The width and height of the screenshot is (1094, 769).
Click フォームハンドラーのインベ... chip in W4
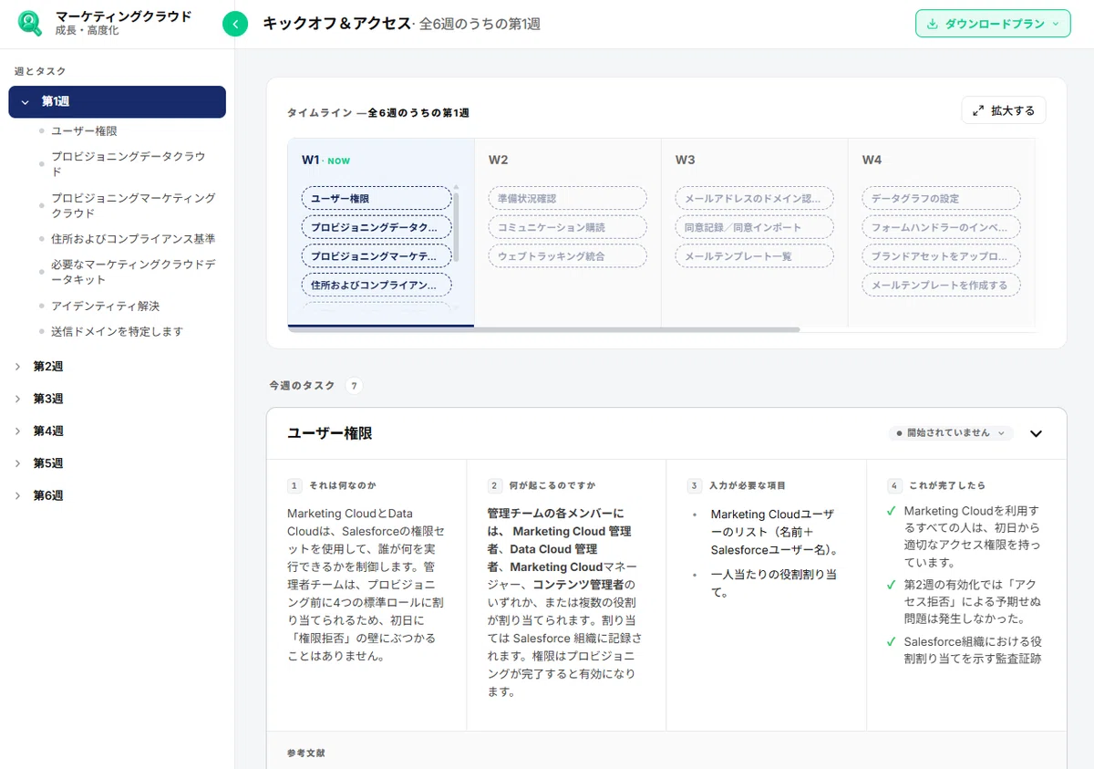point(941,227)
